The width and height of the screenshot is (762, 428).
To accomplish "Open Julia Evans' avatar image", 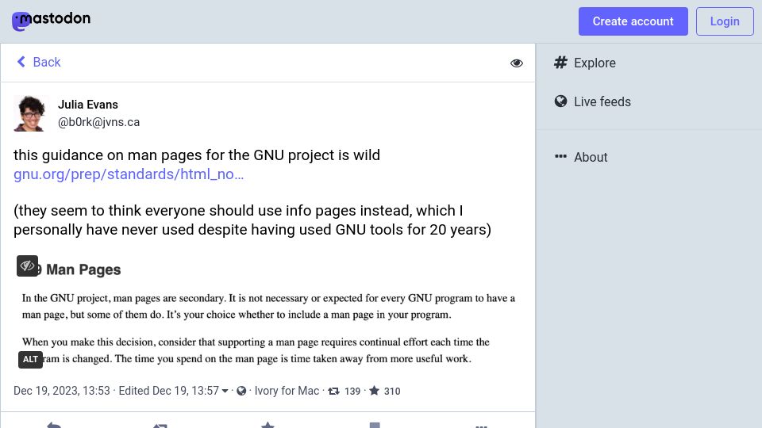I will click(30, 113).
